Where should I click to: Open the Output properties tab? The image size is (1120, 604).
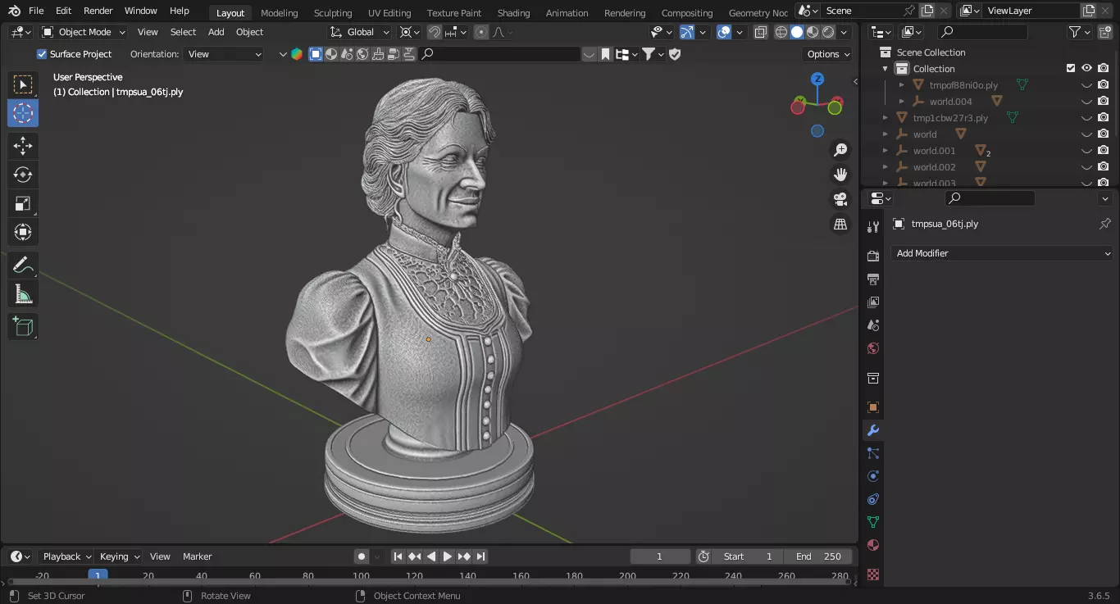click(x=873, y=279)
